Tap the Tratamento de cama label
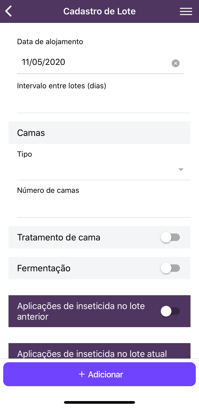 59,237
